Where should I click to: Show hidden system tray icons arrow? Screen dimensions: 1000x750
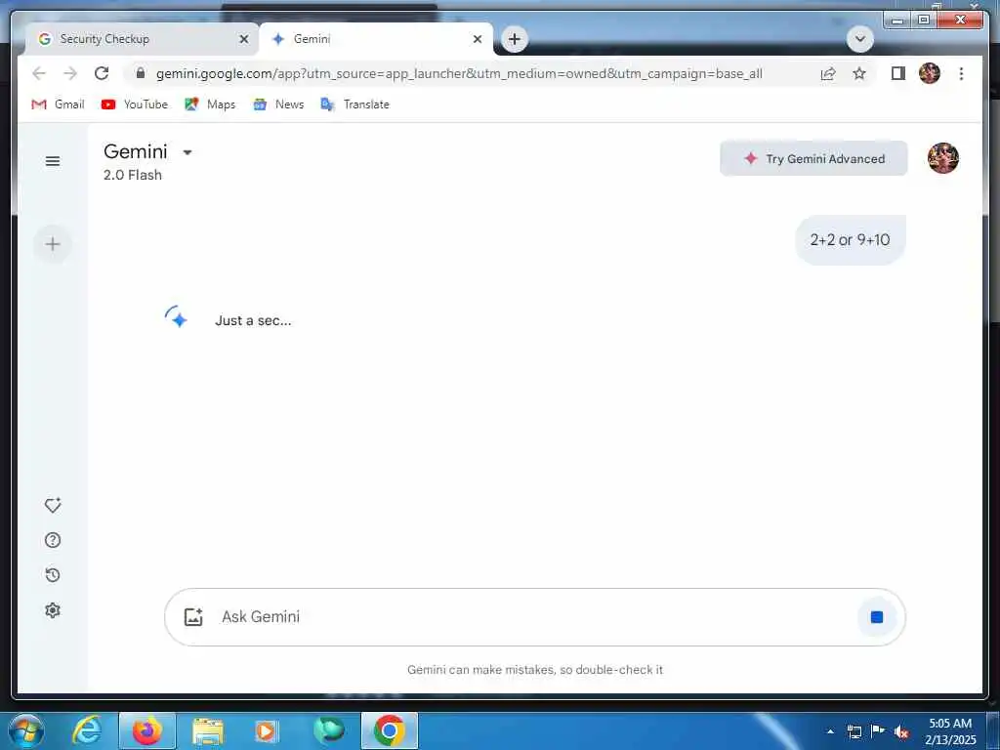pyautogui.click(x=830, y=731)
